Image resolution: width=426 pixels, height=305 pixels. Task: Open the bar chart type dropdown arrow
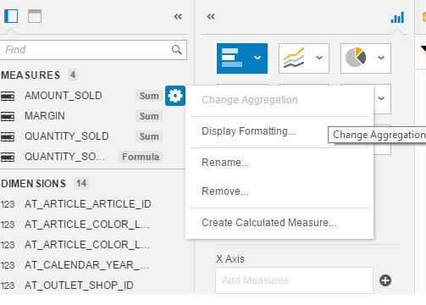coord(257,58)
